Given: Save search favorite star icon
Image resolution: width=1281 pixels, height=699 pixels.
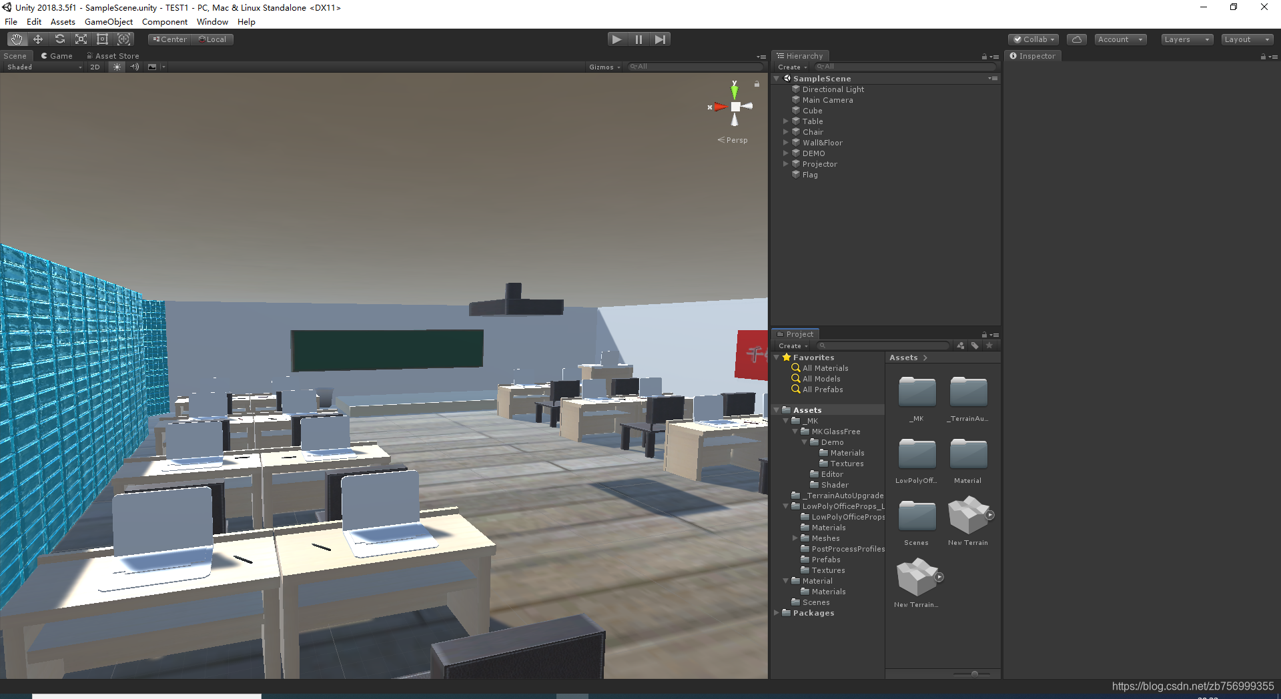Looking at the screenshot, I should [989, 345].
